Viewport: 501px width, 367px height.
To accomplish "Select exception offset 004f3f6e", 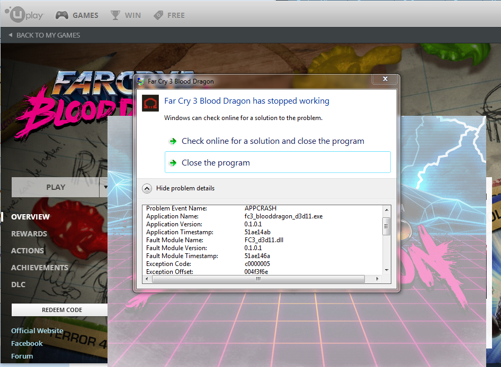I will click(x=256, y=272).
